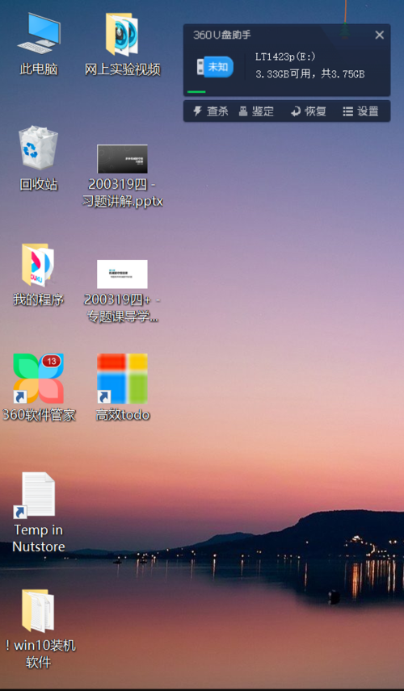404x691 pixels.
Task: Select the 高效todo shortcut icon
Action: 122,378
